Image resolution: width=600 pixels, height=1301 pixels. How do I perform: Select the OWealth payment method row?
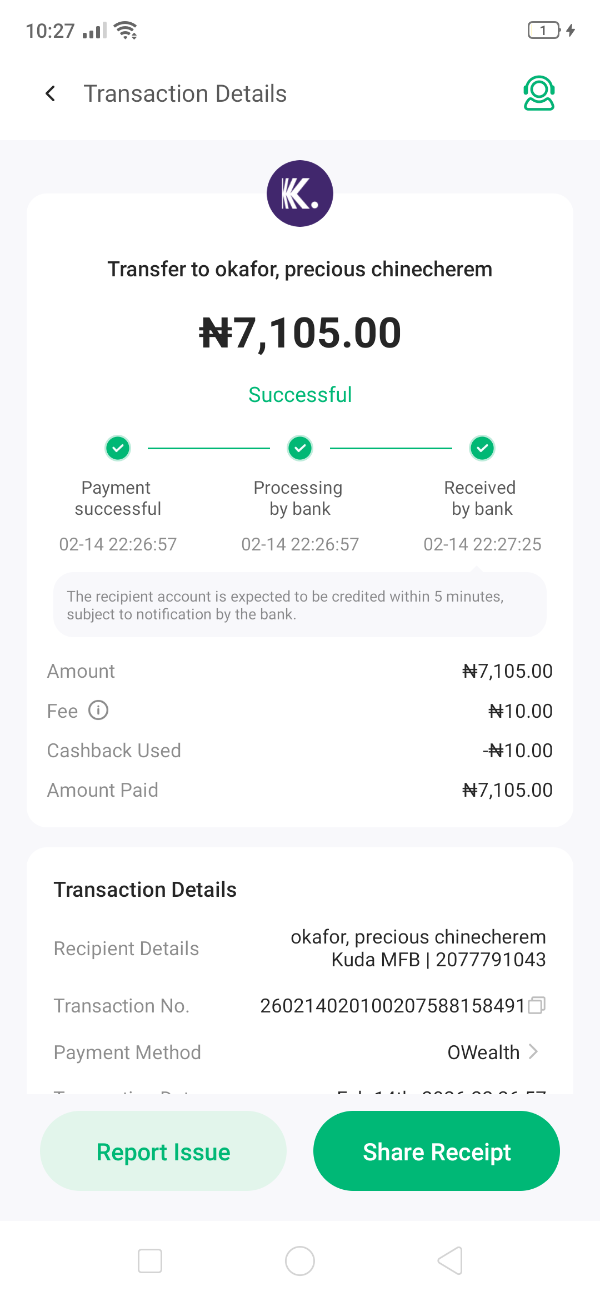[x=300, y=1052]
